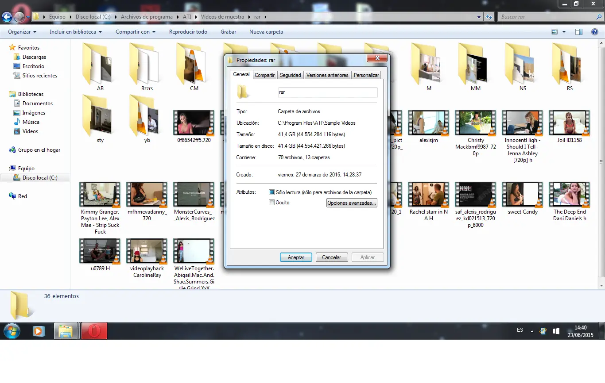This screenshot has height=383, width=605.
Task: Click Archivos de programa breadcrumb segment
Action: pyautogui.click(x=147, y=17)
